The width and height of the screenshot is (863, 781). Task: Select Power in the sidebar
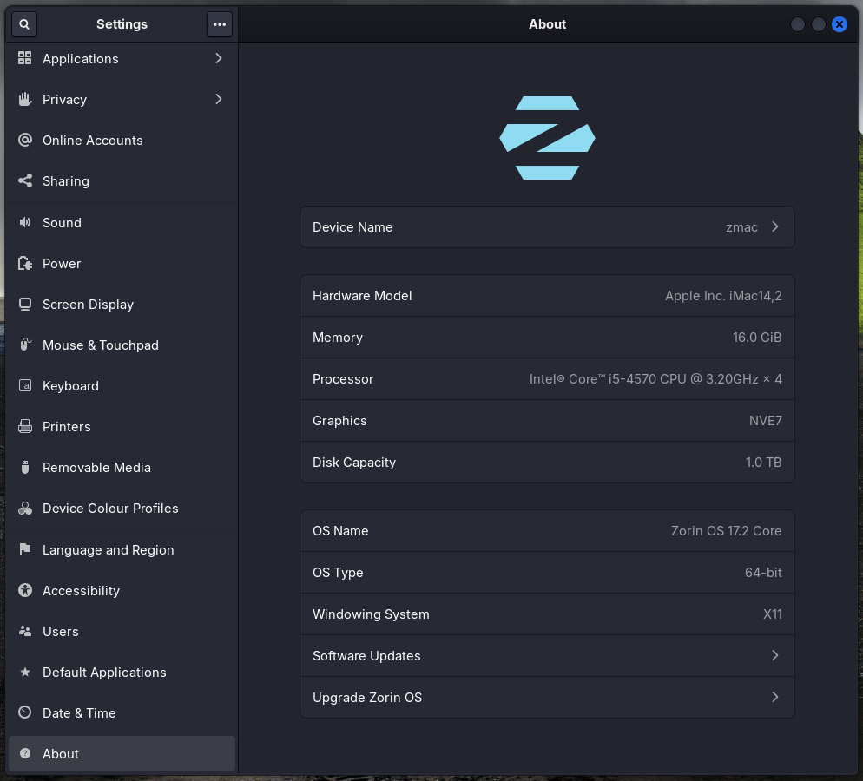click(122, 263)
